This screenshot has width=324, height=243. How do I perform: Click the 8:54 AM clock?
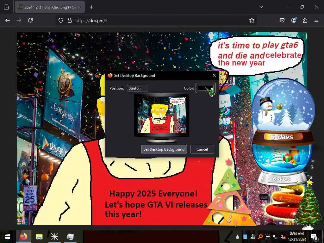tap(297, 237)
